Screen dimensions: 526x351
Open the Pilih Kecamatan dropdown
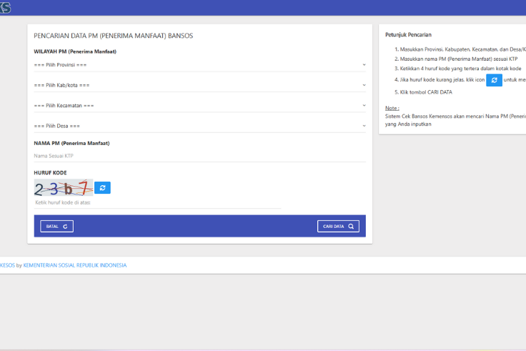tap(199, 105)
